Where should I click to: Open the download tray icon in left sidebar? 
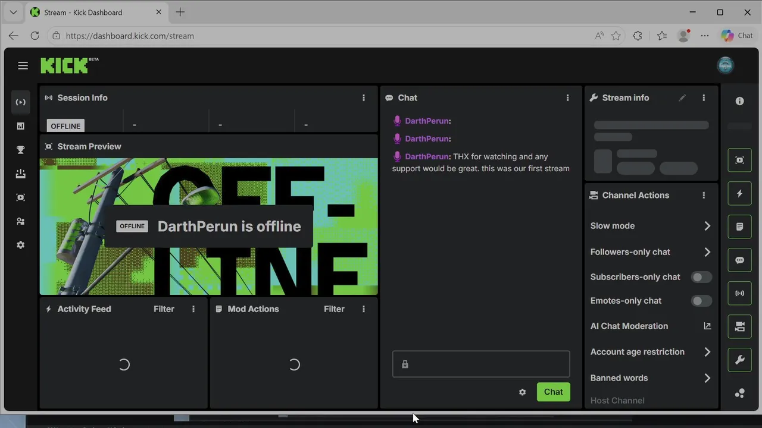point(21,174)
